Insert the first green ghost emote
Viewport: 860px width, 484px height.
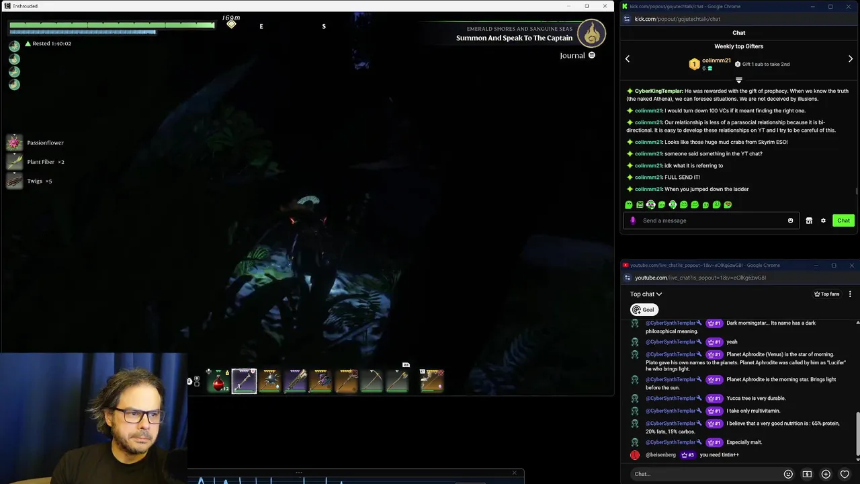point(629,204)
